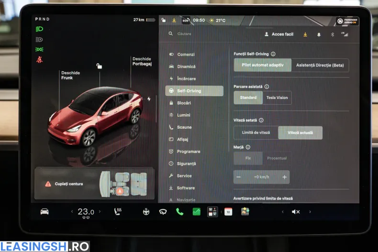Screen dimensions: 378x252
Task: Open the Afișaj menu
Action: click(x=194, y=139)
